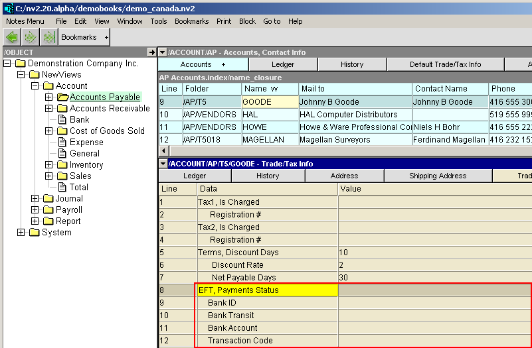Click the Bank document icon in the tree
The width and height of the screenshot is (532, 348).
[x=62, y=120]
